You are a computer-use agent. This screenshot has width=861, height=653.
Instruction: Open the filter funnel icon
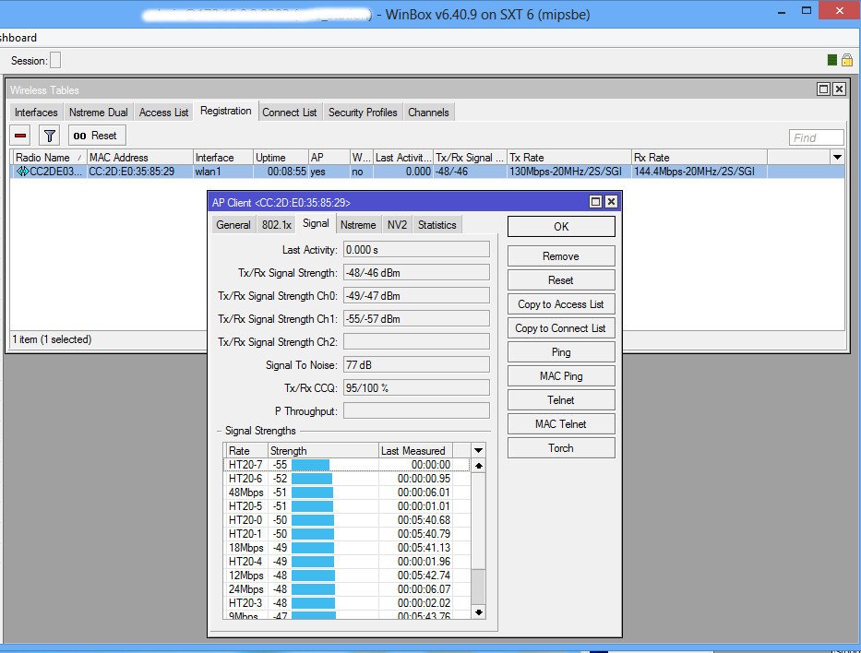tap(50, 136)
